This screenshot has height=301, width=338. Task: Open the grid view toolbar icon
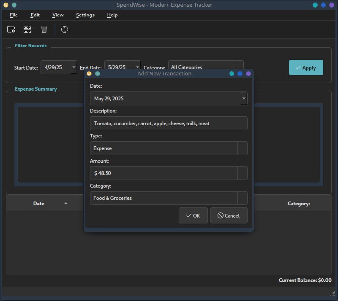pos(27,30)
